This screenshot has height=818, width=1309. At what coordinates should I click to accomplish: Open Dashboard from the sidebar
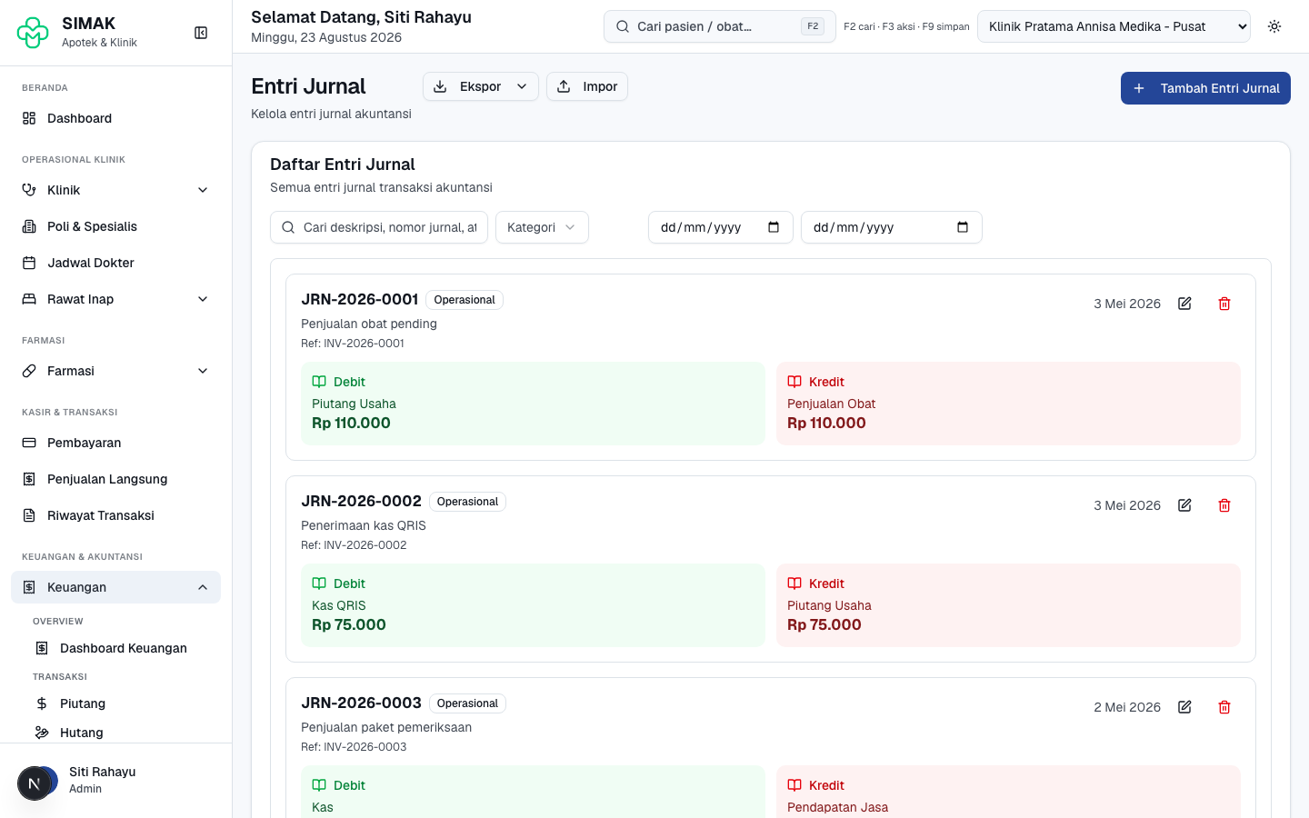tap(115, 118)
